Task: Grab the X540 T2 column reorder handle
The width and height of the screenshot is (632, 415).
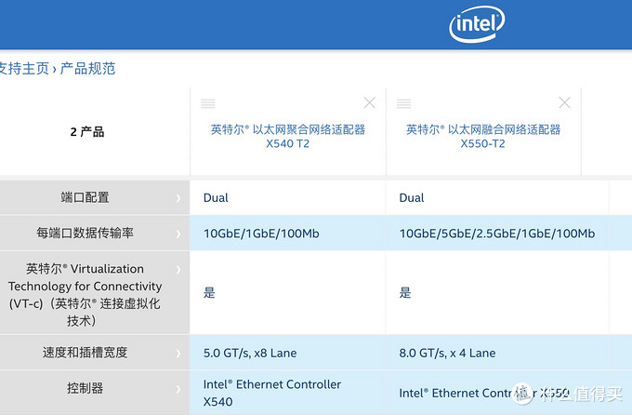Action: point(208,103)
